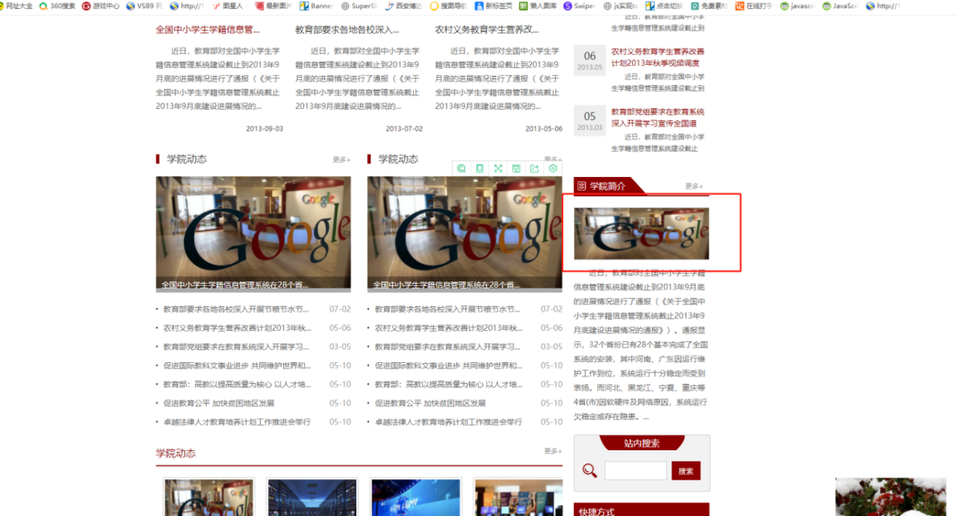Click the 学院简介 Google thumbnail image

(641, 234)
